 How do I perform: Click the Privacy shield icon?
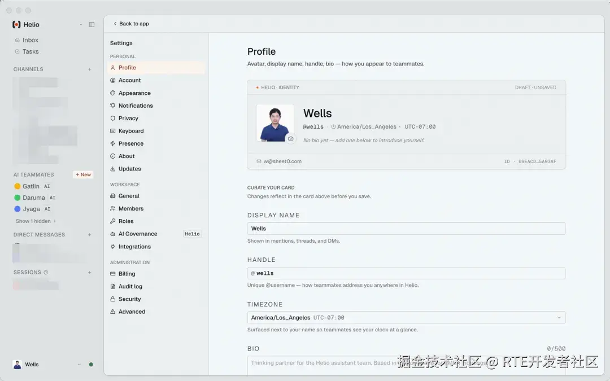point(113,118)
